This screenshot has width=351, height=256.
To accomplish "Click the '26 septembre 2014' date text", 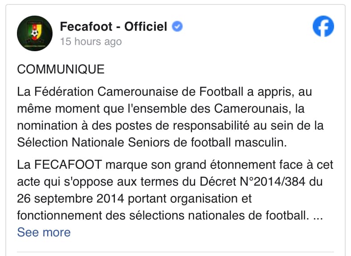I will 70,199.
